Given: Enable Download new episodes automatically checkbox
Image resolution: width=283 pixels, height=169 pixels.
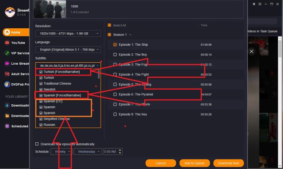Looking at the screenshot, I should tap(37, 144).
